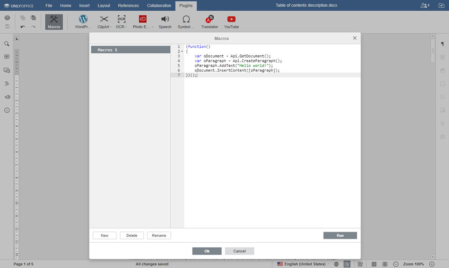Viewport: 449px width, 268px height.
Task: Click the zoom in plus button
Action: 432,264
